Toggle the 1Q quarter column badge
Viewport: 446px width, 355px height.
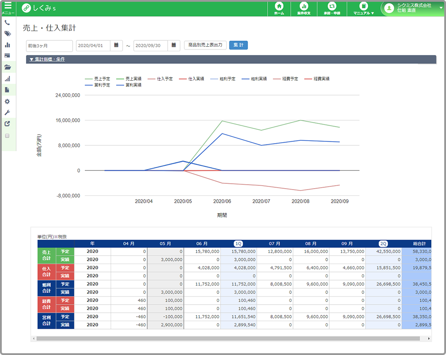tap(238, 244)
